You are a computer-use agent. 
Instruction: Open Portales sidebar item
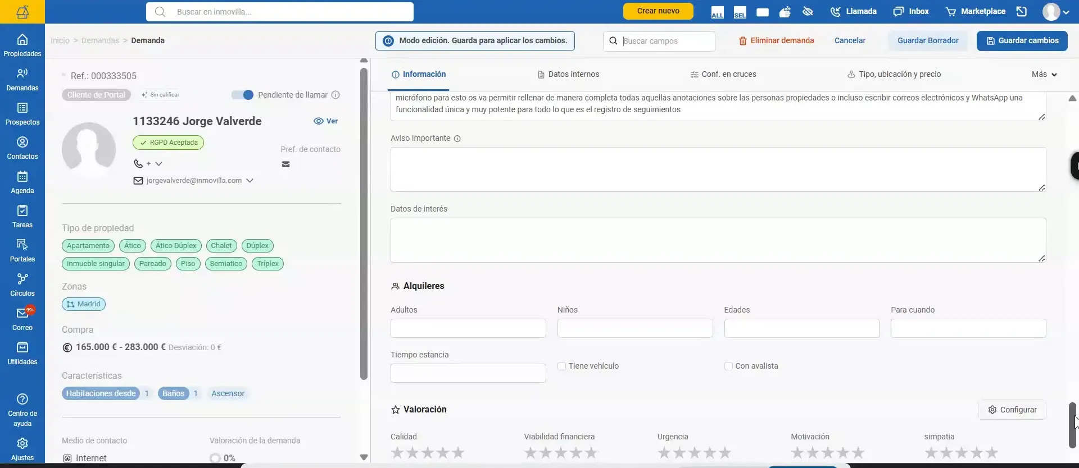click(x=22, y=251)
